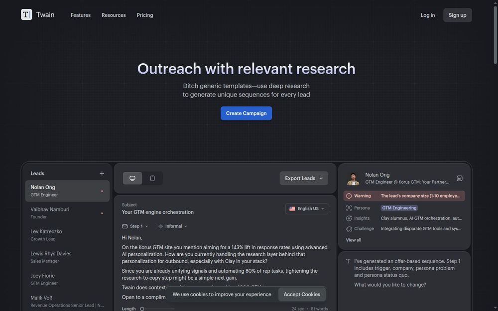The height and width of the screenshot is (311, 498).
Task: Click the 'Hi Nolan,' greeting line
Action: click(x=132, y=238)
